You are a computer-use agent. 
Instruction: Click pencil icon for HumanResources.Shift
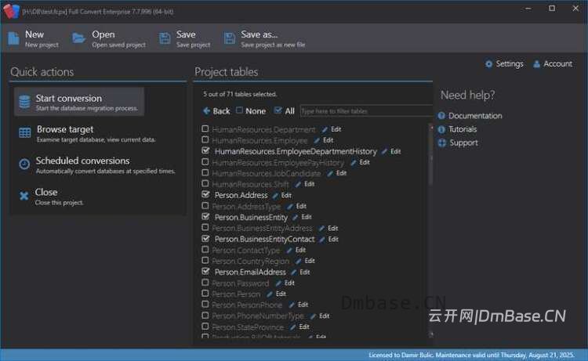[298, 184]
